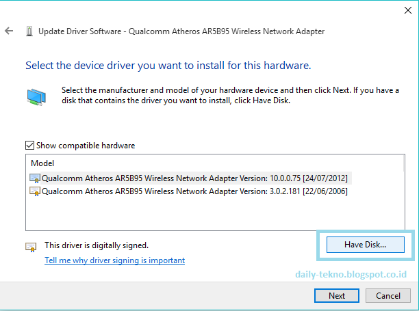Viewport: 419px width, 311px height.
Task: Click certificate icon of driver version 3.0.2.181
Action: [35, 191]
